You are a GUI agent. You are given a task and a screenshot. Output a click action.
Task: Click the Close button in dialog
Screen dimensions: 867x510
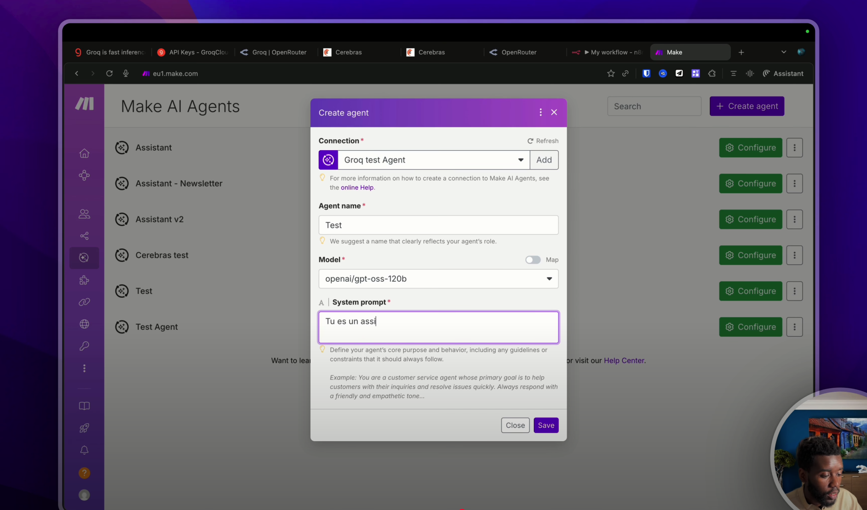tap(515, 425)
